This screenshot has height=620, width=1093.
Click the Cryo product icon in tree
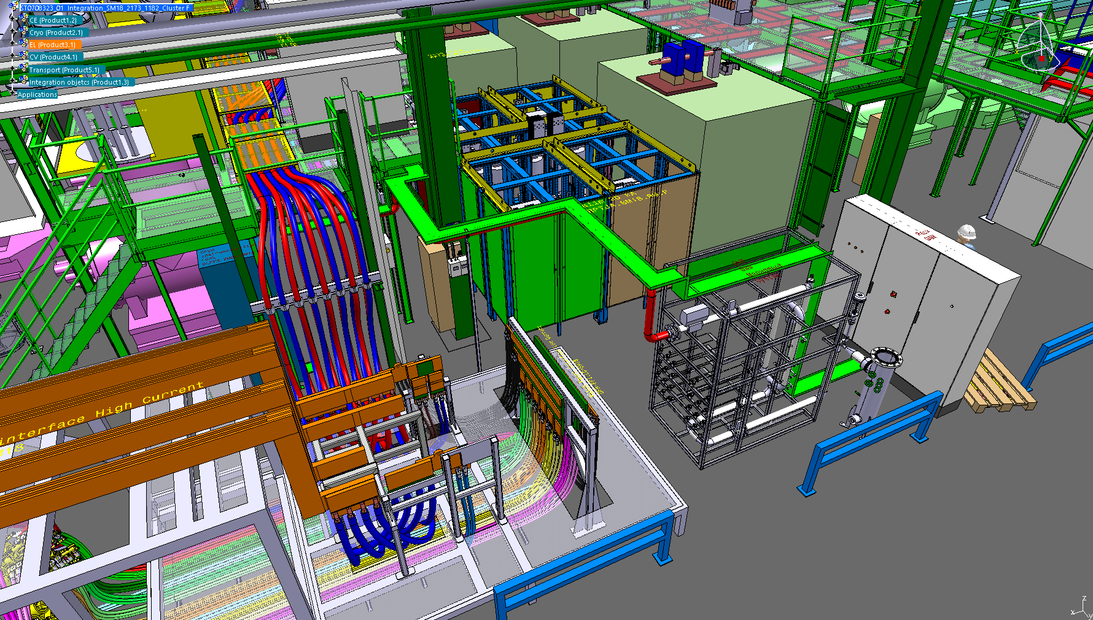point(24,32)
